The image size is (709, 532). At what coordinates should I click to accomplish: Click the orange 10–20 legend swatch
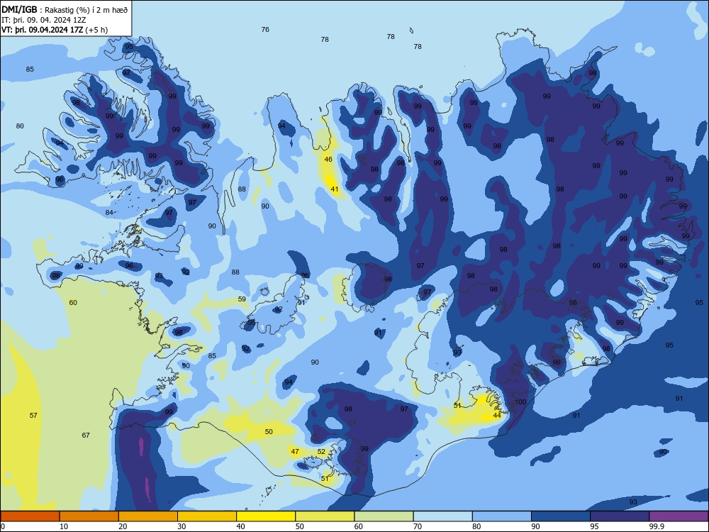coord(89,516)
